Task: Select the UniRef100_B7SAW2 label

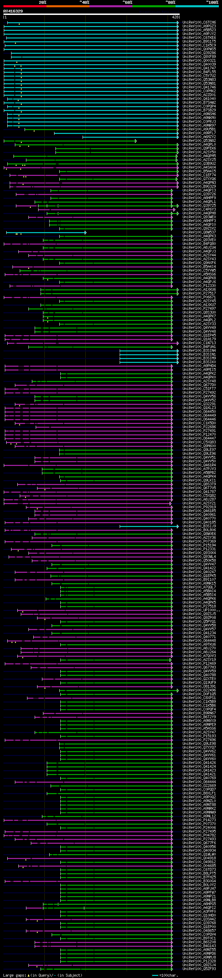Action: pos(199,102)
